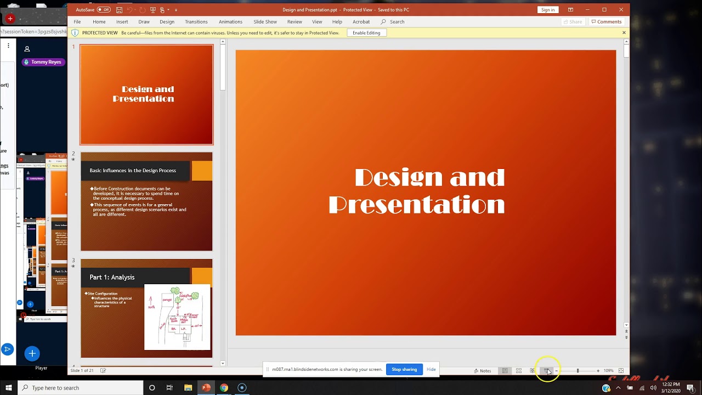Open the Comments pane button

click(x=607, y=22)
